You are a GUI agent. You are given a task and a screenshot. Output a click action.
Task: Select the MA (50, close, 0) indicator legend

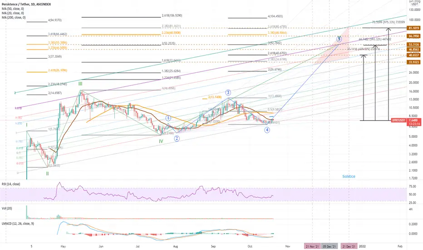[13, 9]
